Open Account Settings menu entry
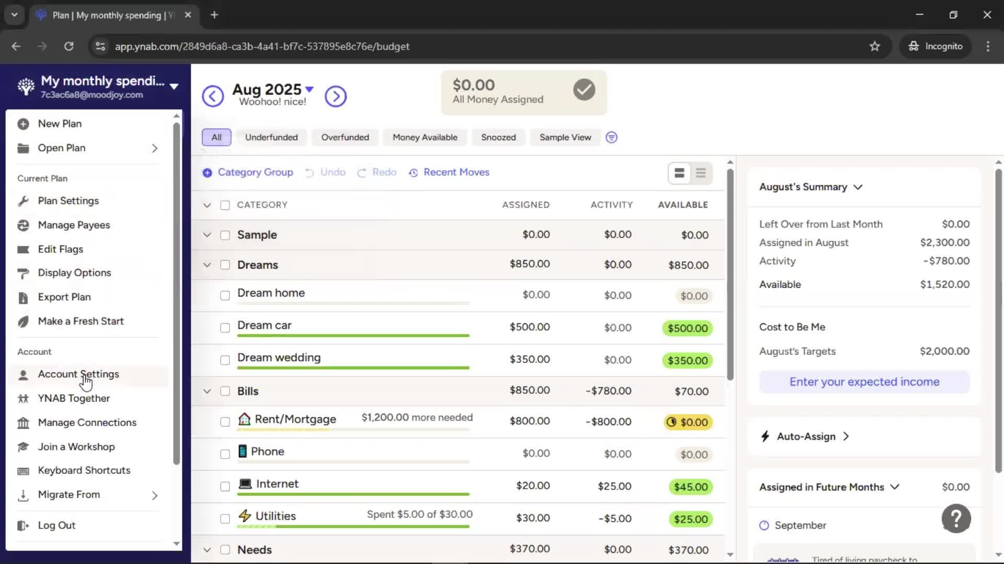 88,374
